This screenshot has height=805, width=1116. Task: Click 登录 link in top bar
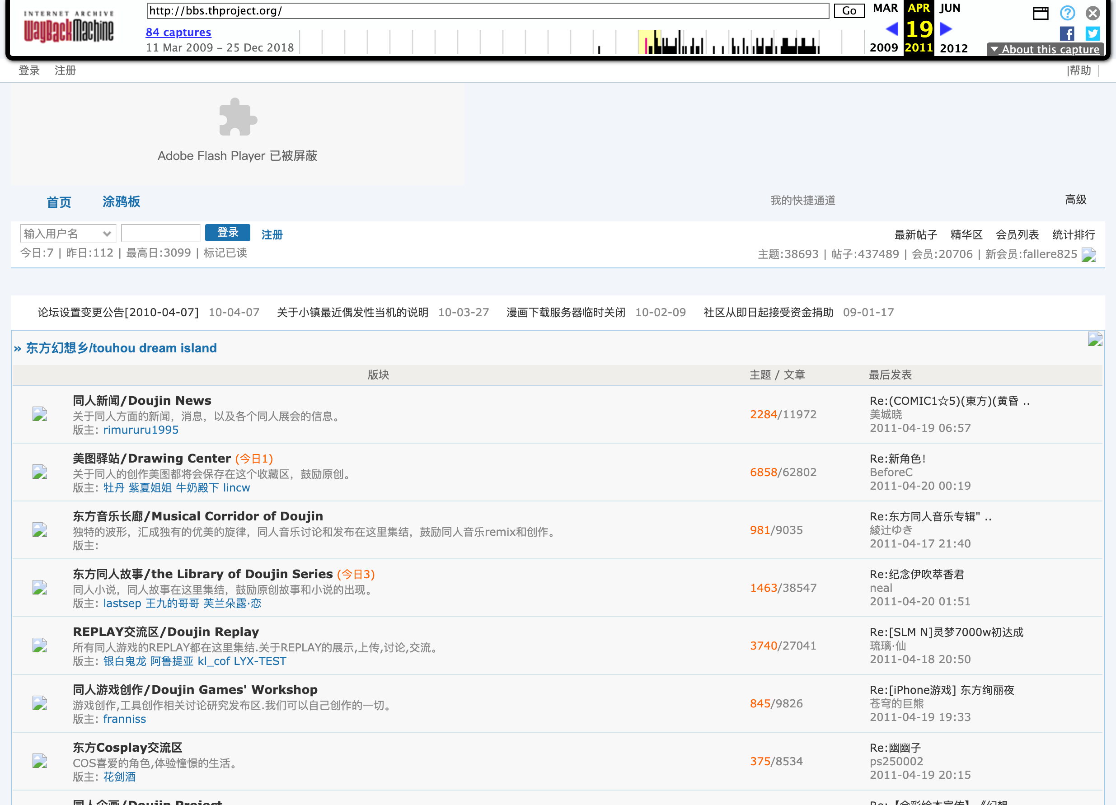pyautogui.click(x=29, y=70)
